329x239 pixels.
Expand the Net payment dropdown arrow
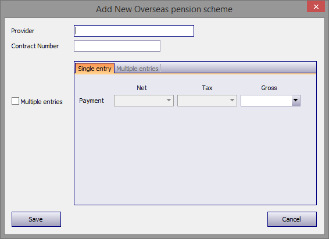tap(169, 100)
